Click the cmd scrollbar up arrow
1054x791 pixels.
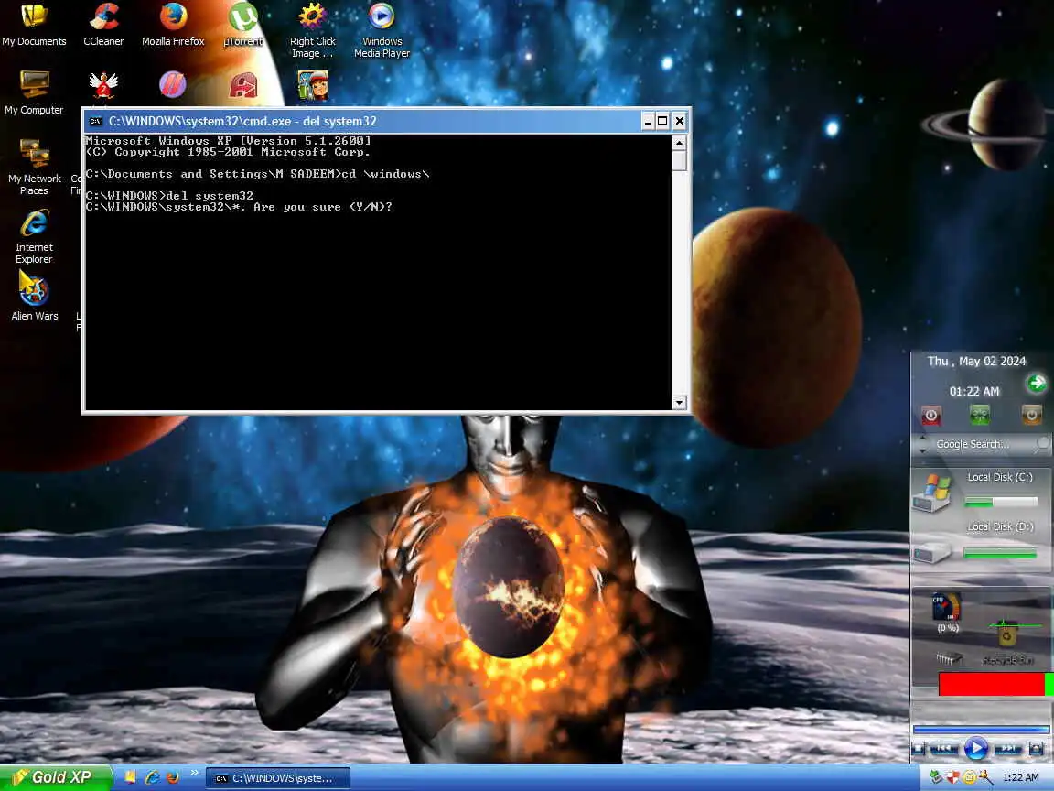pyautogui.click(x=679, y=143)
